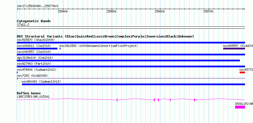Open the SH3GL1P2 gene label
253x123 pixels.
244,104
